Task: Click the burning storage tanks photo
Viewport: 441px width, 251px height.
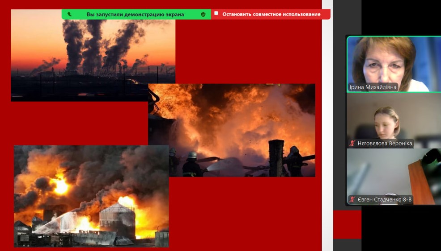Action: click(x=91, y=196)
